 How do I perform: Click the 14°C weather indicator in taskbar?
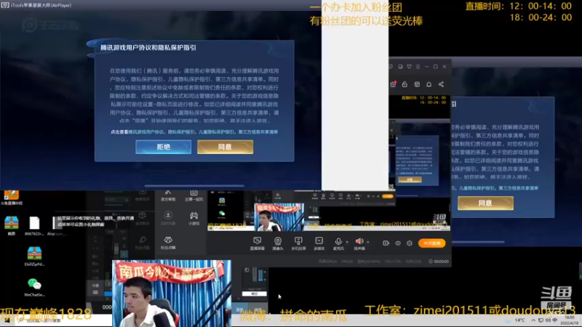(517, 320)
